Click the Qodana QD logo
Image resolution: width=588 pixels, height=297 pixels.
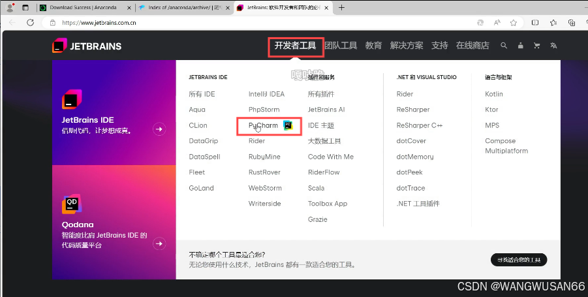pyautogui.click(x=72, y=204)
